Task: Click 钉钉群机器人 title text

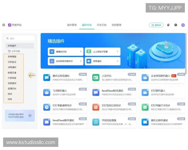Action: (x=158, y=91)
